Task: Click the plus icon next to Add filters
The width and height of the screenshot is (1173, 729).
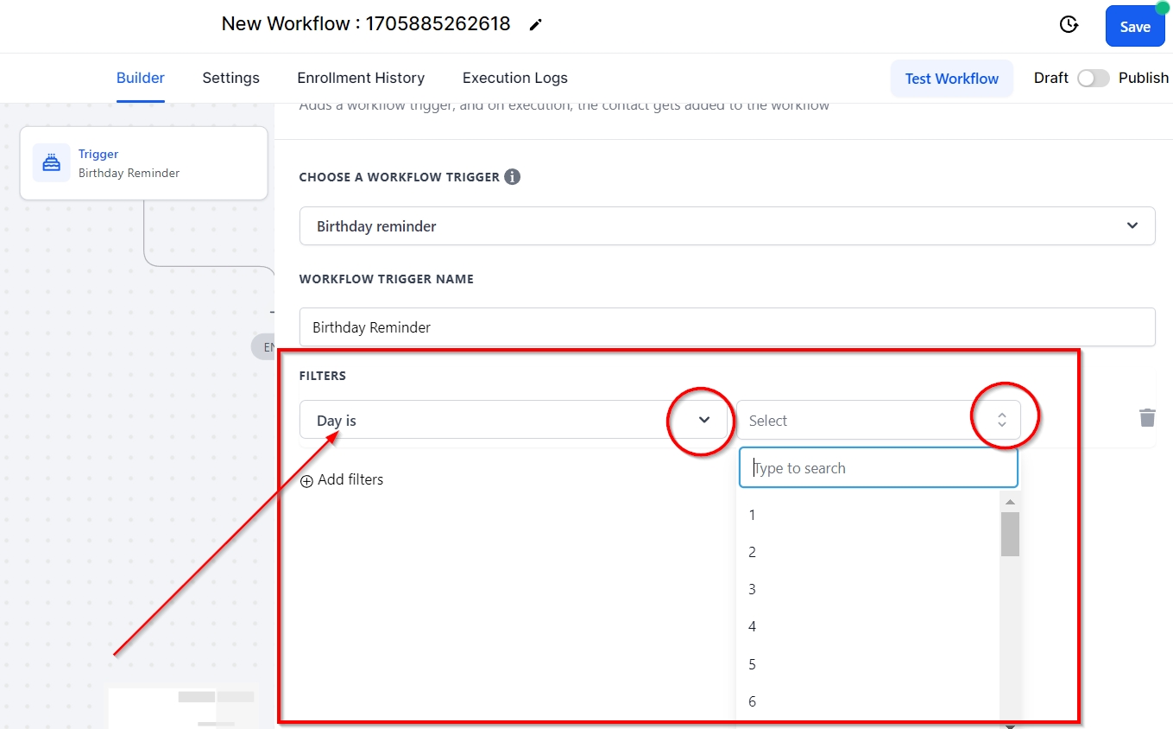Action: [306, 481]
